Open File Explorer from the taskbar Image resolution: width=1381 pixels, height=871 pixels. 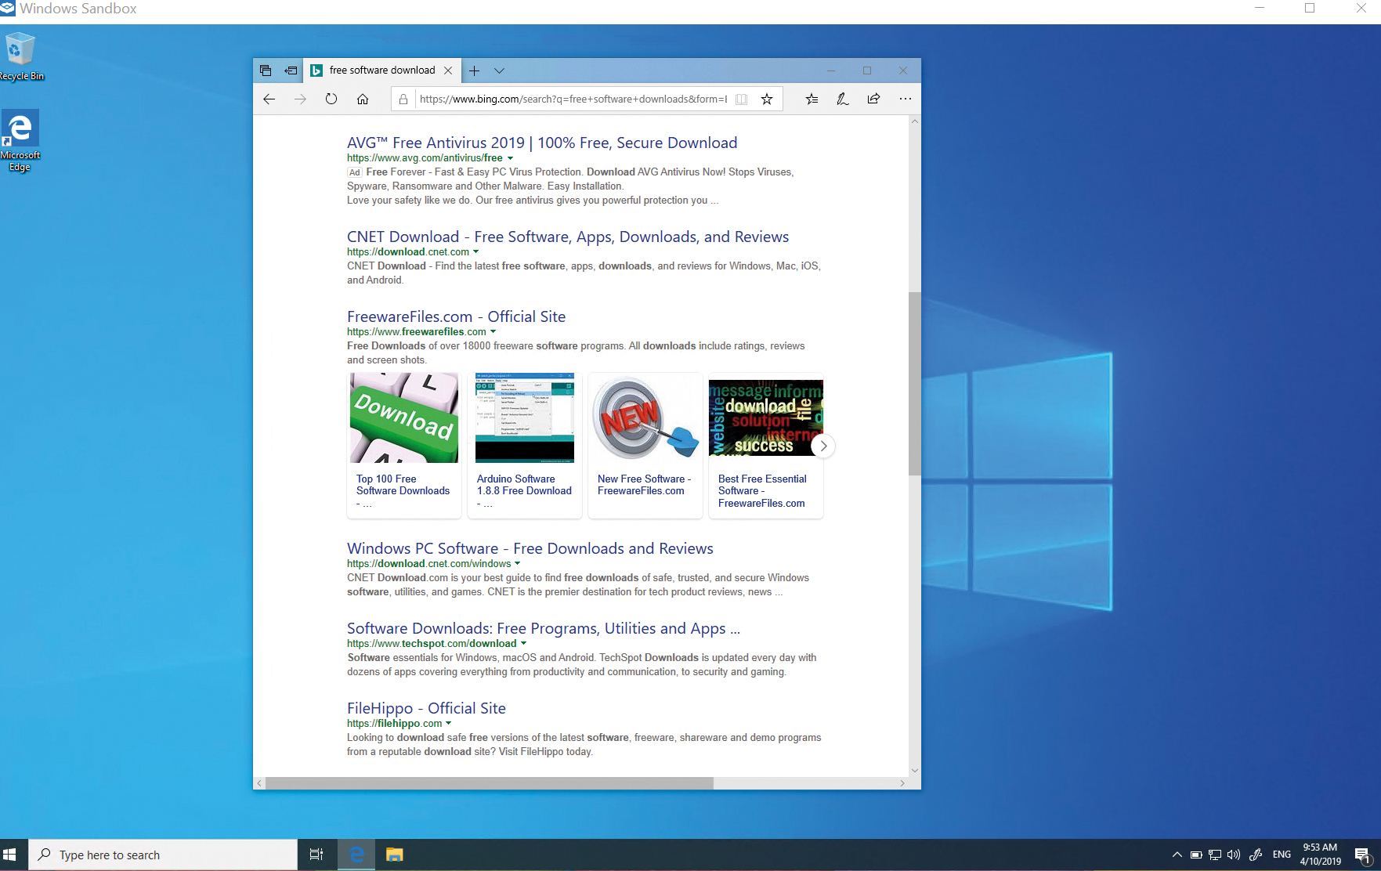tap(394, 855)
